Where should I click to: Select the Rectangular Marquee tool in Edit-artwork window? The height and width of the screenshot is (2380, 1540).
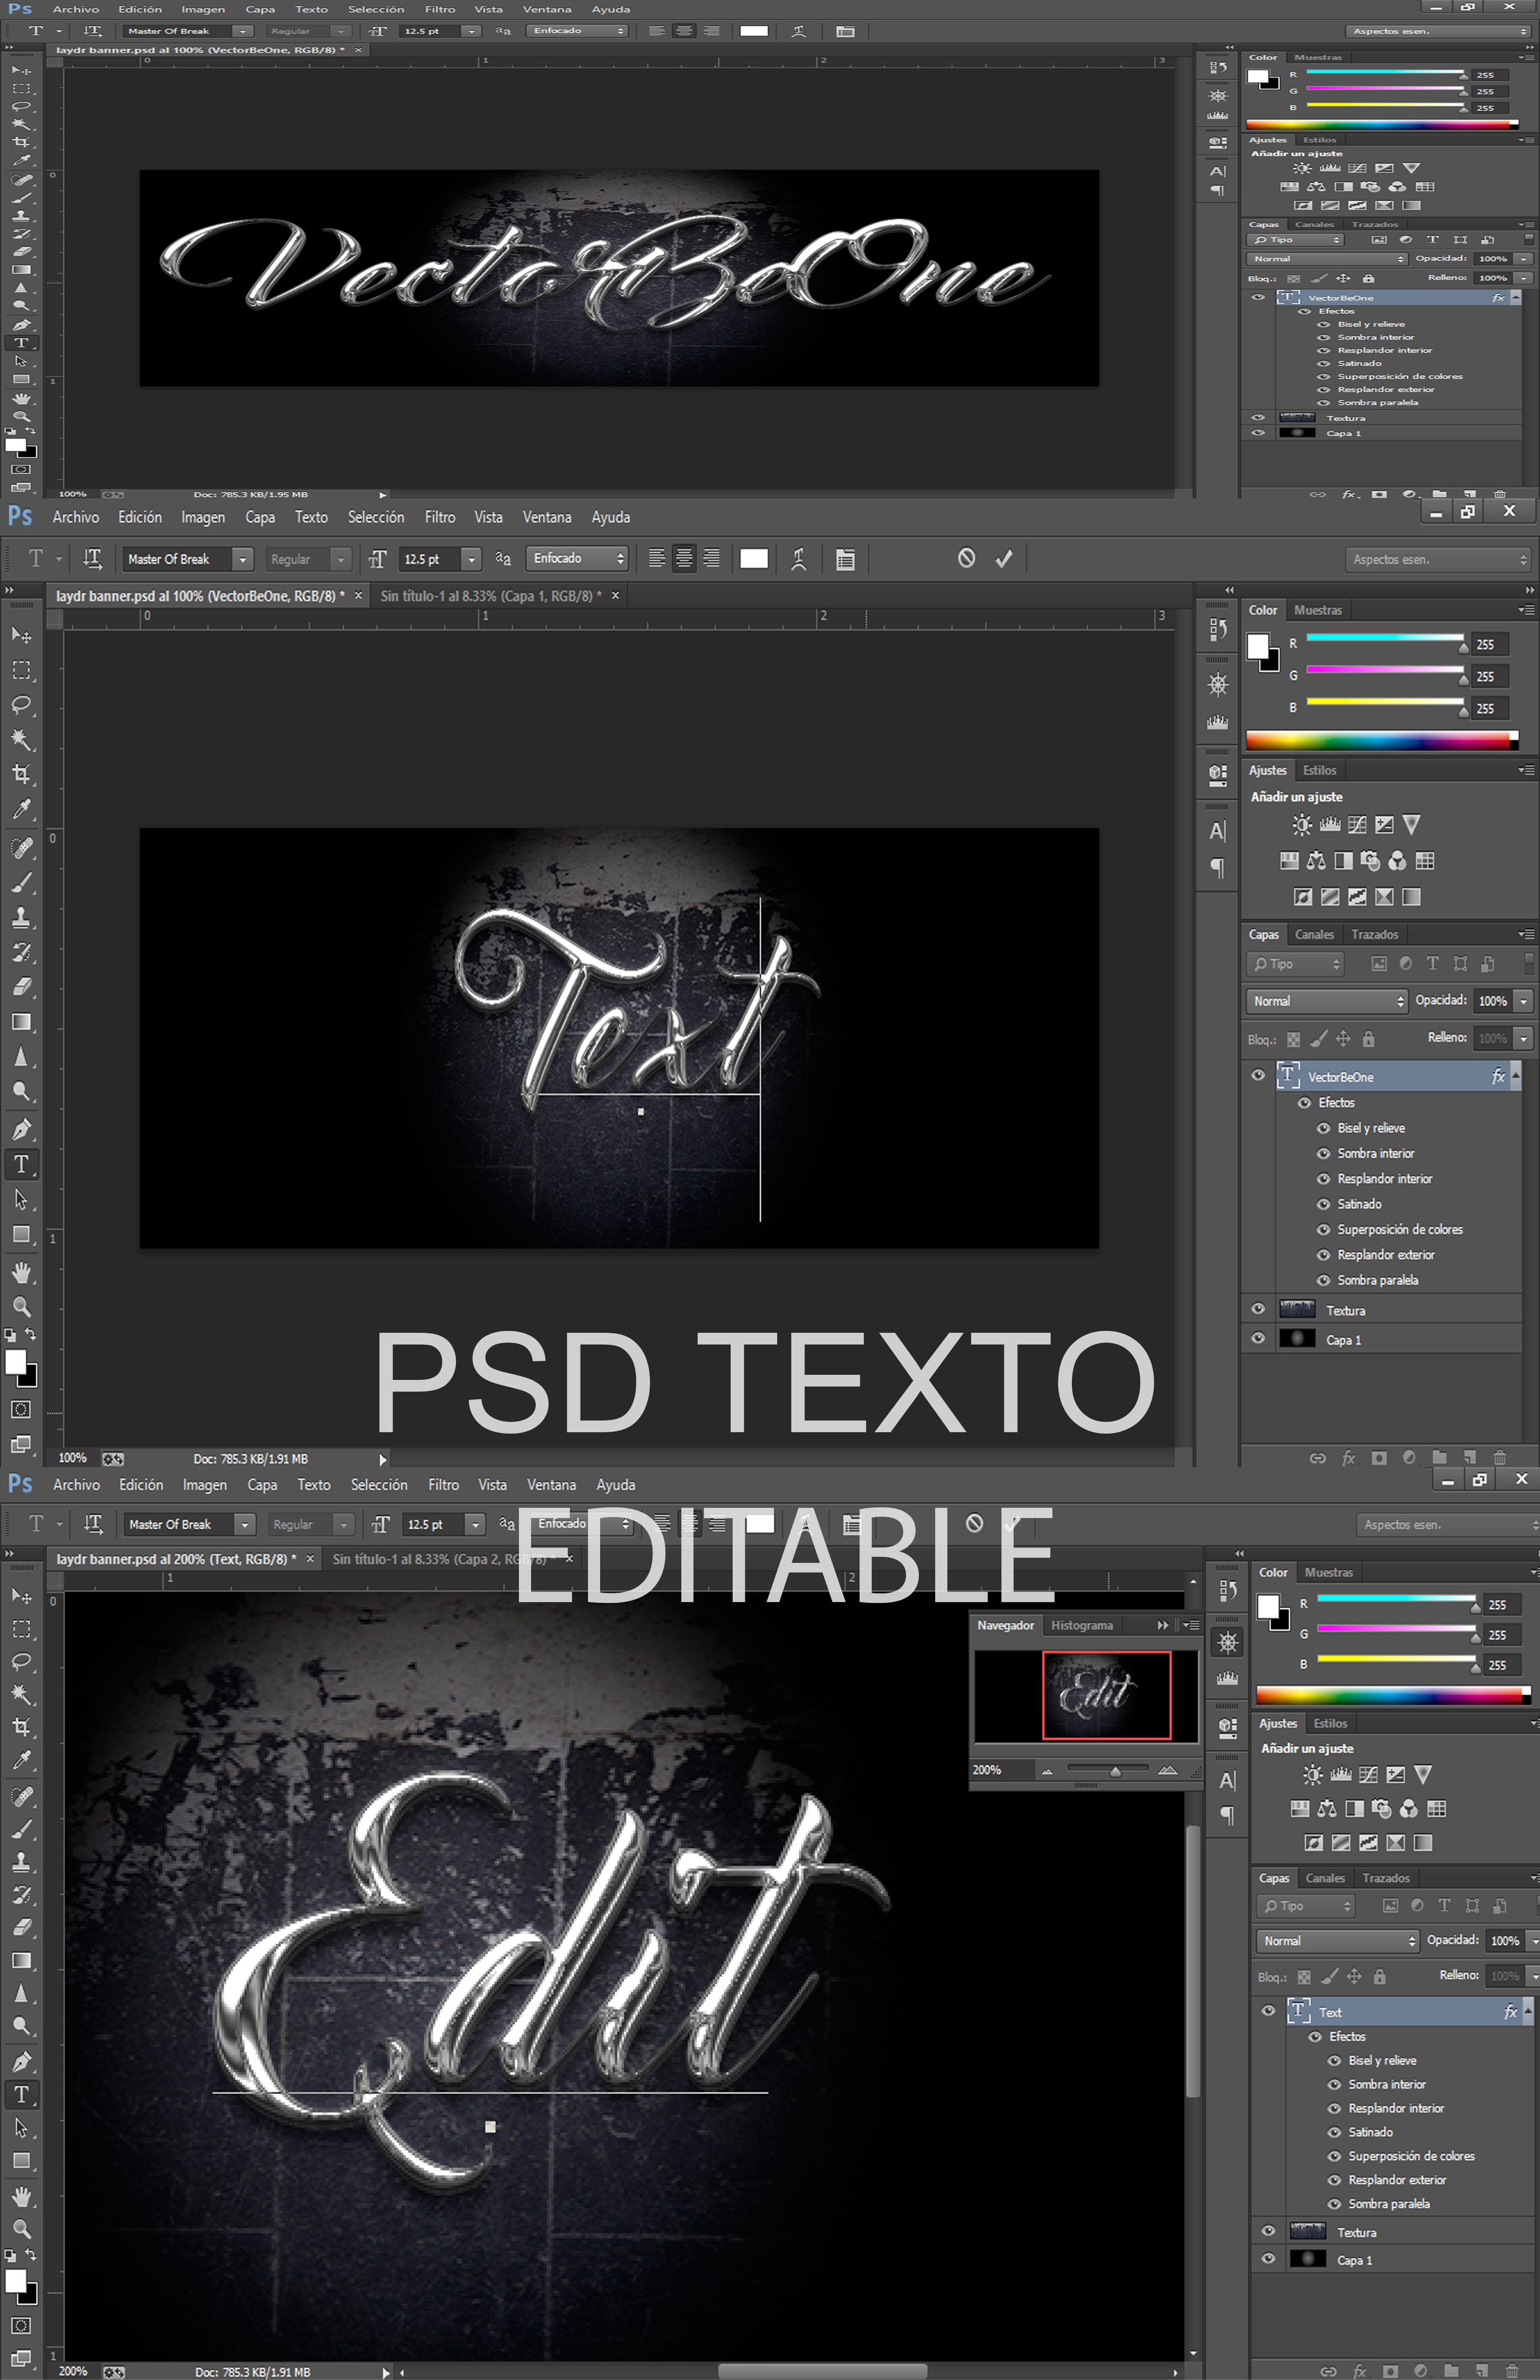tap(21, 1630)
